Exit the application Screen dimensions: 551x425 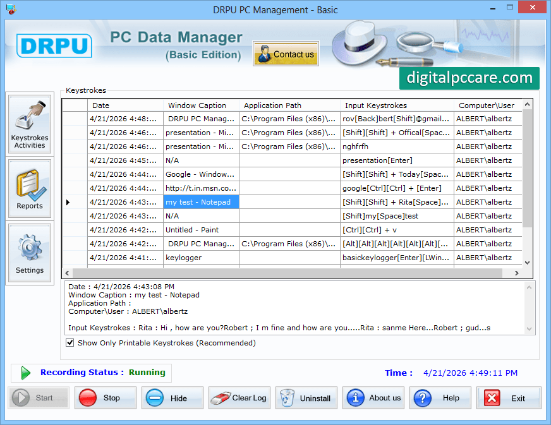[x=509, y=398]
